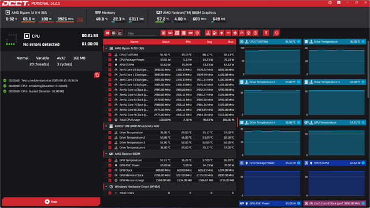Toggle the Total Errors checkbox
This screenshot has width=370, height=208.
coord(110,193)
